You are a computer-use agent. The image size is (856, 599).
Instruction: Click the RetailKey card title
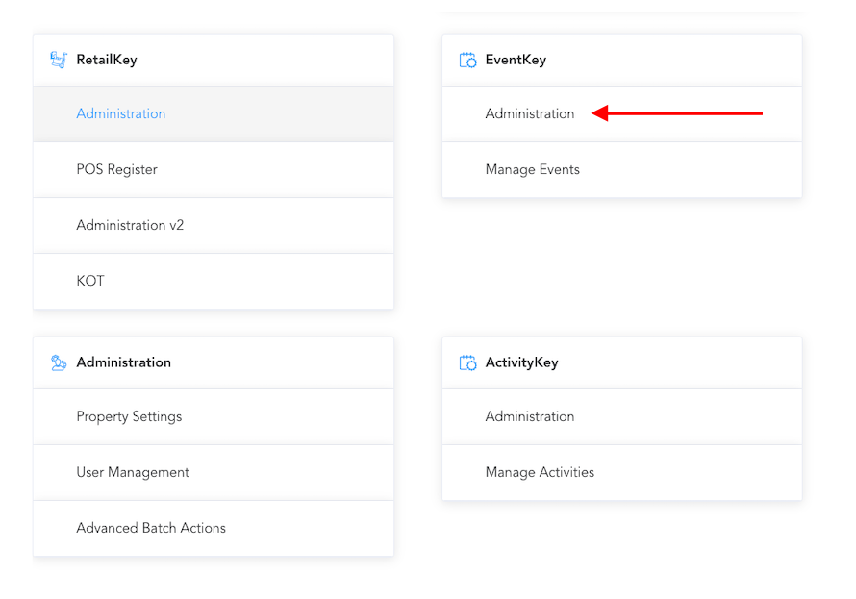107,60
